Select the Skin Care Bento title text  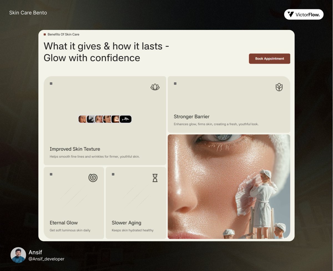pos(28,13)
